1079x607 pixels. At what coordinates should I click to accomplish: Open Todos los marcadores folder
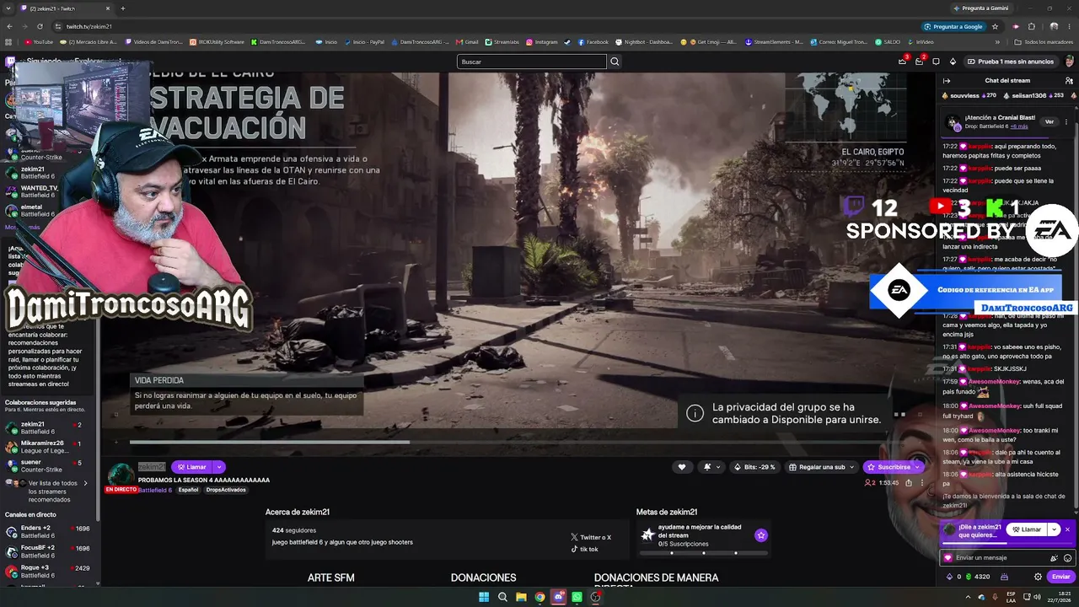tap(1044, 41)
